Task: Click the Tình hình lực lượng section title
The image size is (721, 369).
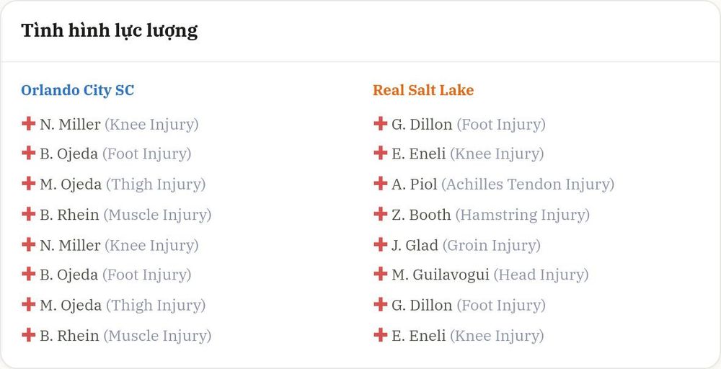Action: [110, 31]
